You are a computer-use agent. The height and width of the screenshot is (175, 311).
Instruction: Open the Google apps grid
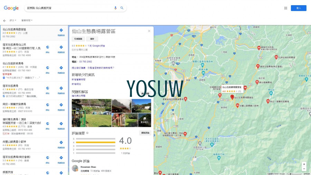coord(286,8)
